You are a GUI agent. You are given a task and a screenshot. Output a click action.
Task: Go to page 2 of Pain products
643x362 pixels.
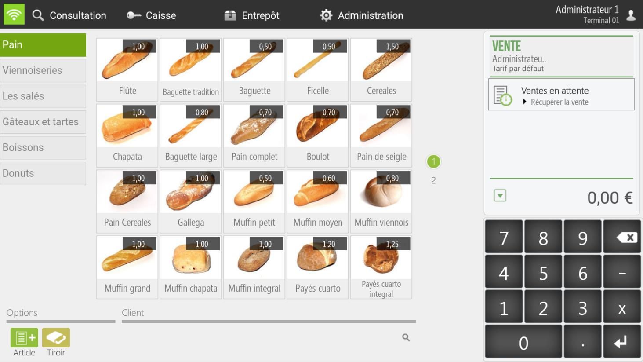pos(433,179)
